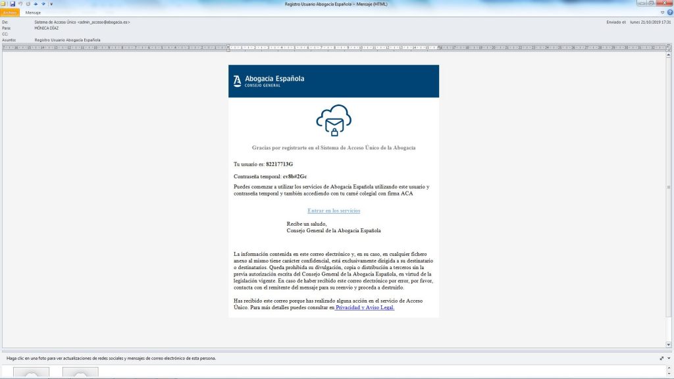Screen dimensions: 674x379
Task: Follow the 'Entrar en los servicios' link
Action: coord(334,211)
